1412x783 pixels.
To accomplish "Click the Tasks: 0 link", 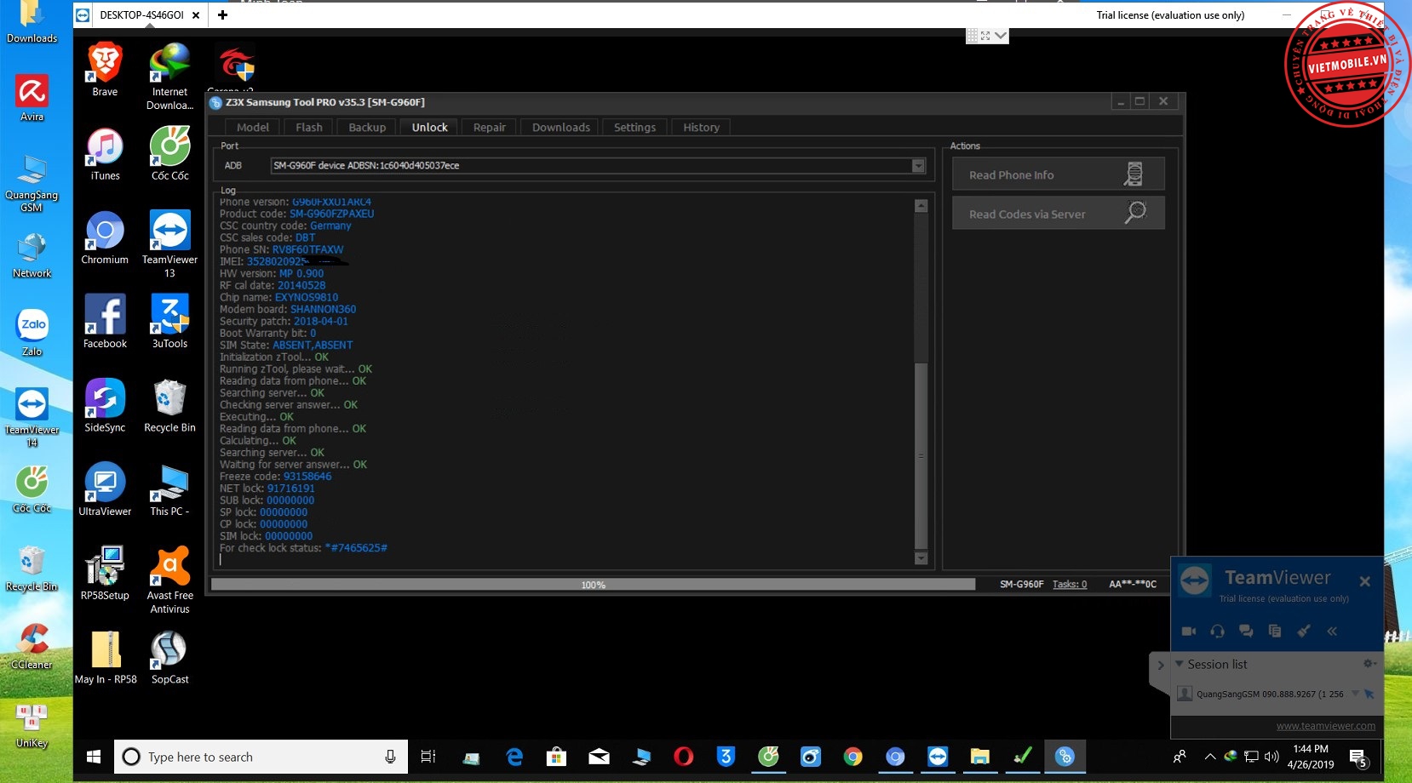I will coord(1069,584).
